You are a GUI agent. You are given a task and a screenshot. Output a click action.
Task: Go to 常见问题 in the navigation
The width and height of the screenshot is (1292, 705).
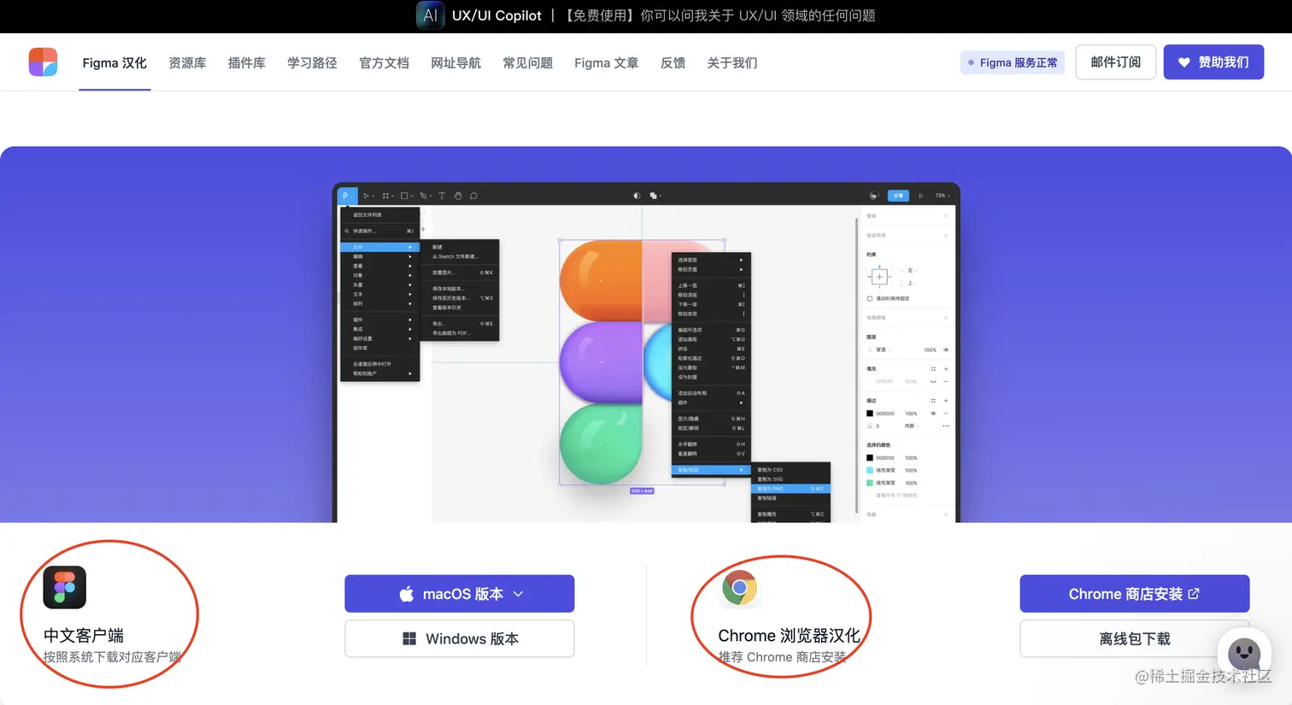point(527,63)
